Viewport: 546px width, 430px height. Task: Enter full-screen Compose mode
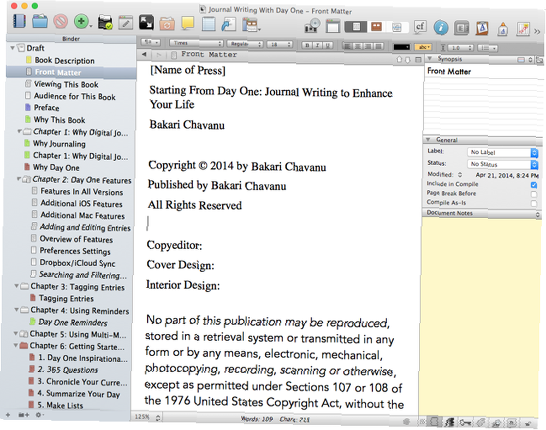coord(146,22)
